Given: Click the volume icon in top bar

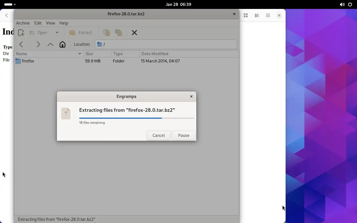Looking at the screenshot, I should [x=342, y=4].
